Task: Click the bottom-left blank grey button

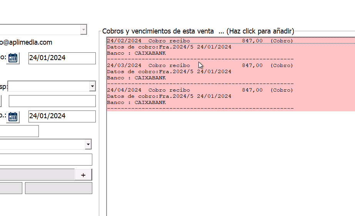Action: click(11, 188)
